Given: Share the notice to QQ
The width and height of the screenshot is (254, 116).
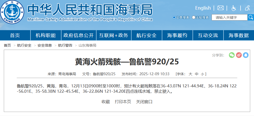Looking at the screenshot, I should 246,55.
